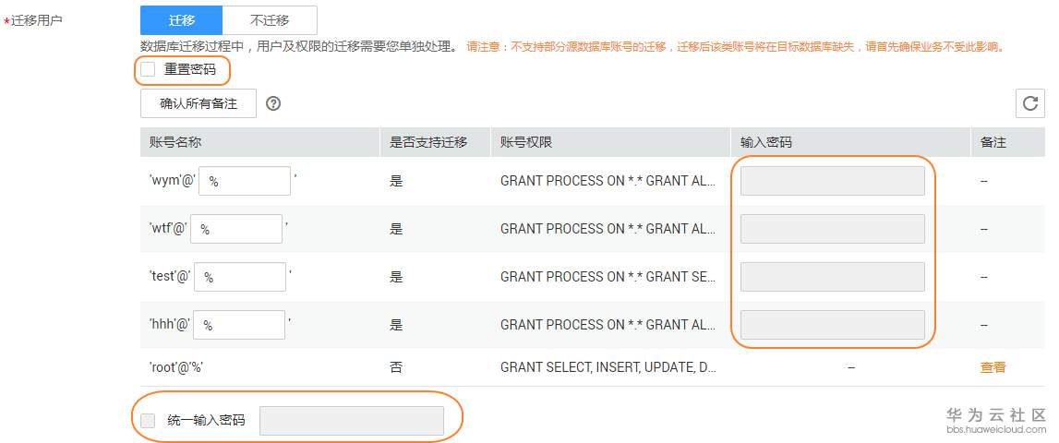
Task: Check the 统一输入密码 checkbox
Action: point(148,421)
